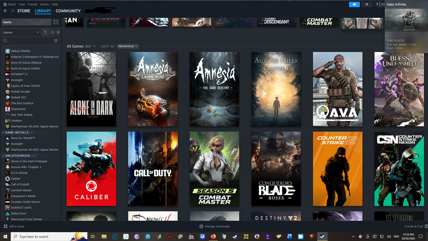Click the forward navigation arrow
Viewport: 428px width, 241px height.
12,11
